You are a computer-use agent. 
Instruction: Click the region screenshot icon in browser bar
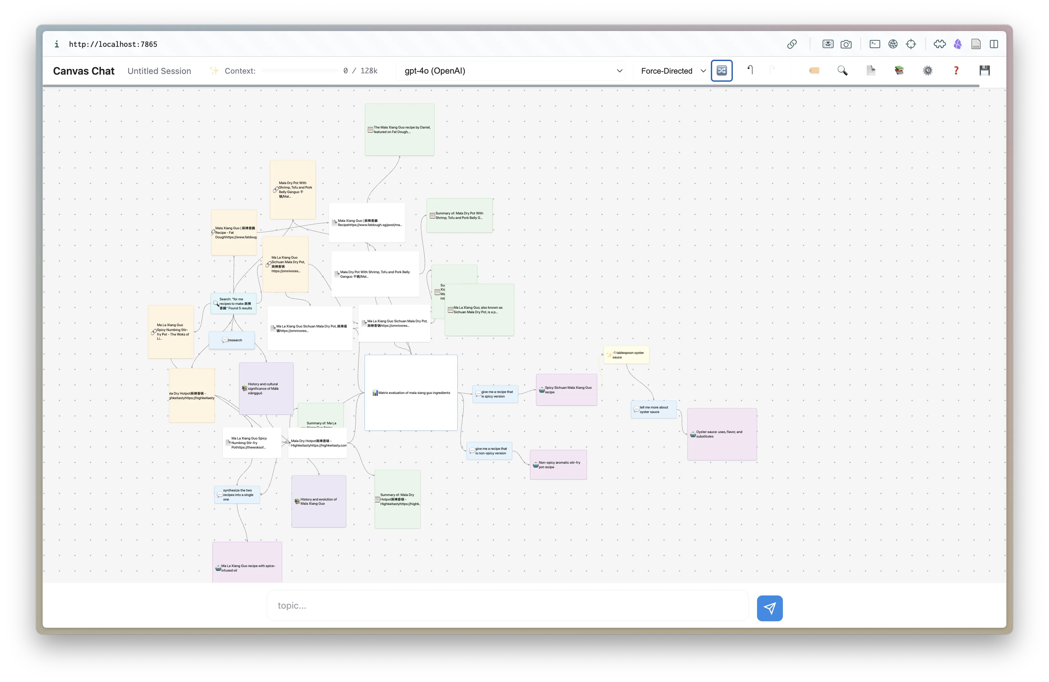828,44
